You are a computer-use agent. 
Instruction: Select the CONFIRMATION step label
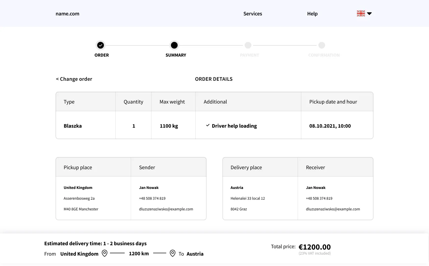[324, 55]
